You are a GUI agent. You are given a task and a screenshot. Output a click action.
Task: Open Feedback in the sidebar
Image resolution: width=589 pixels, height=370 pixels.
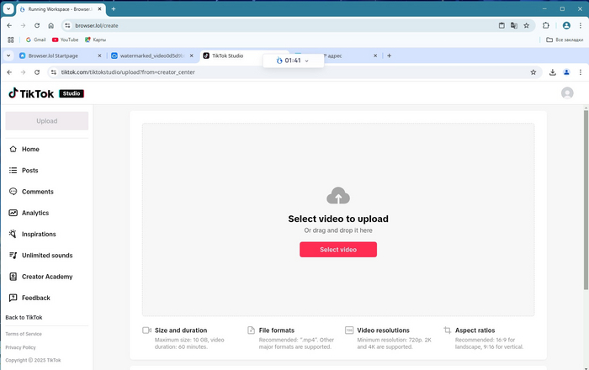(35, 298)
